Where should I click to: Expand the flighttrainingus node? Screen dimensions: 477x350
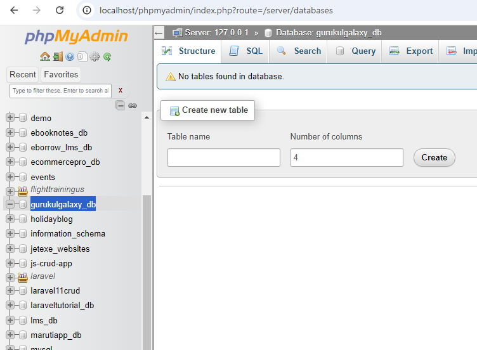tap(10, 191)
